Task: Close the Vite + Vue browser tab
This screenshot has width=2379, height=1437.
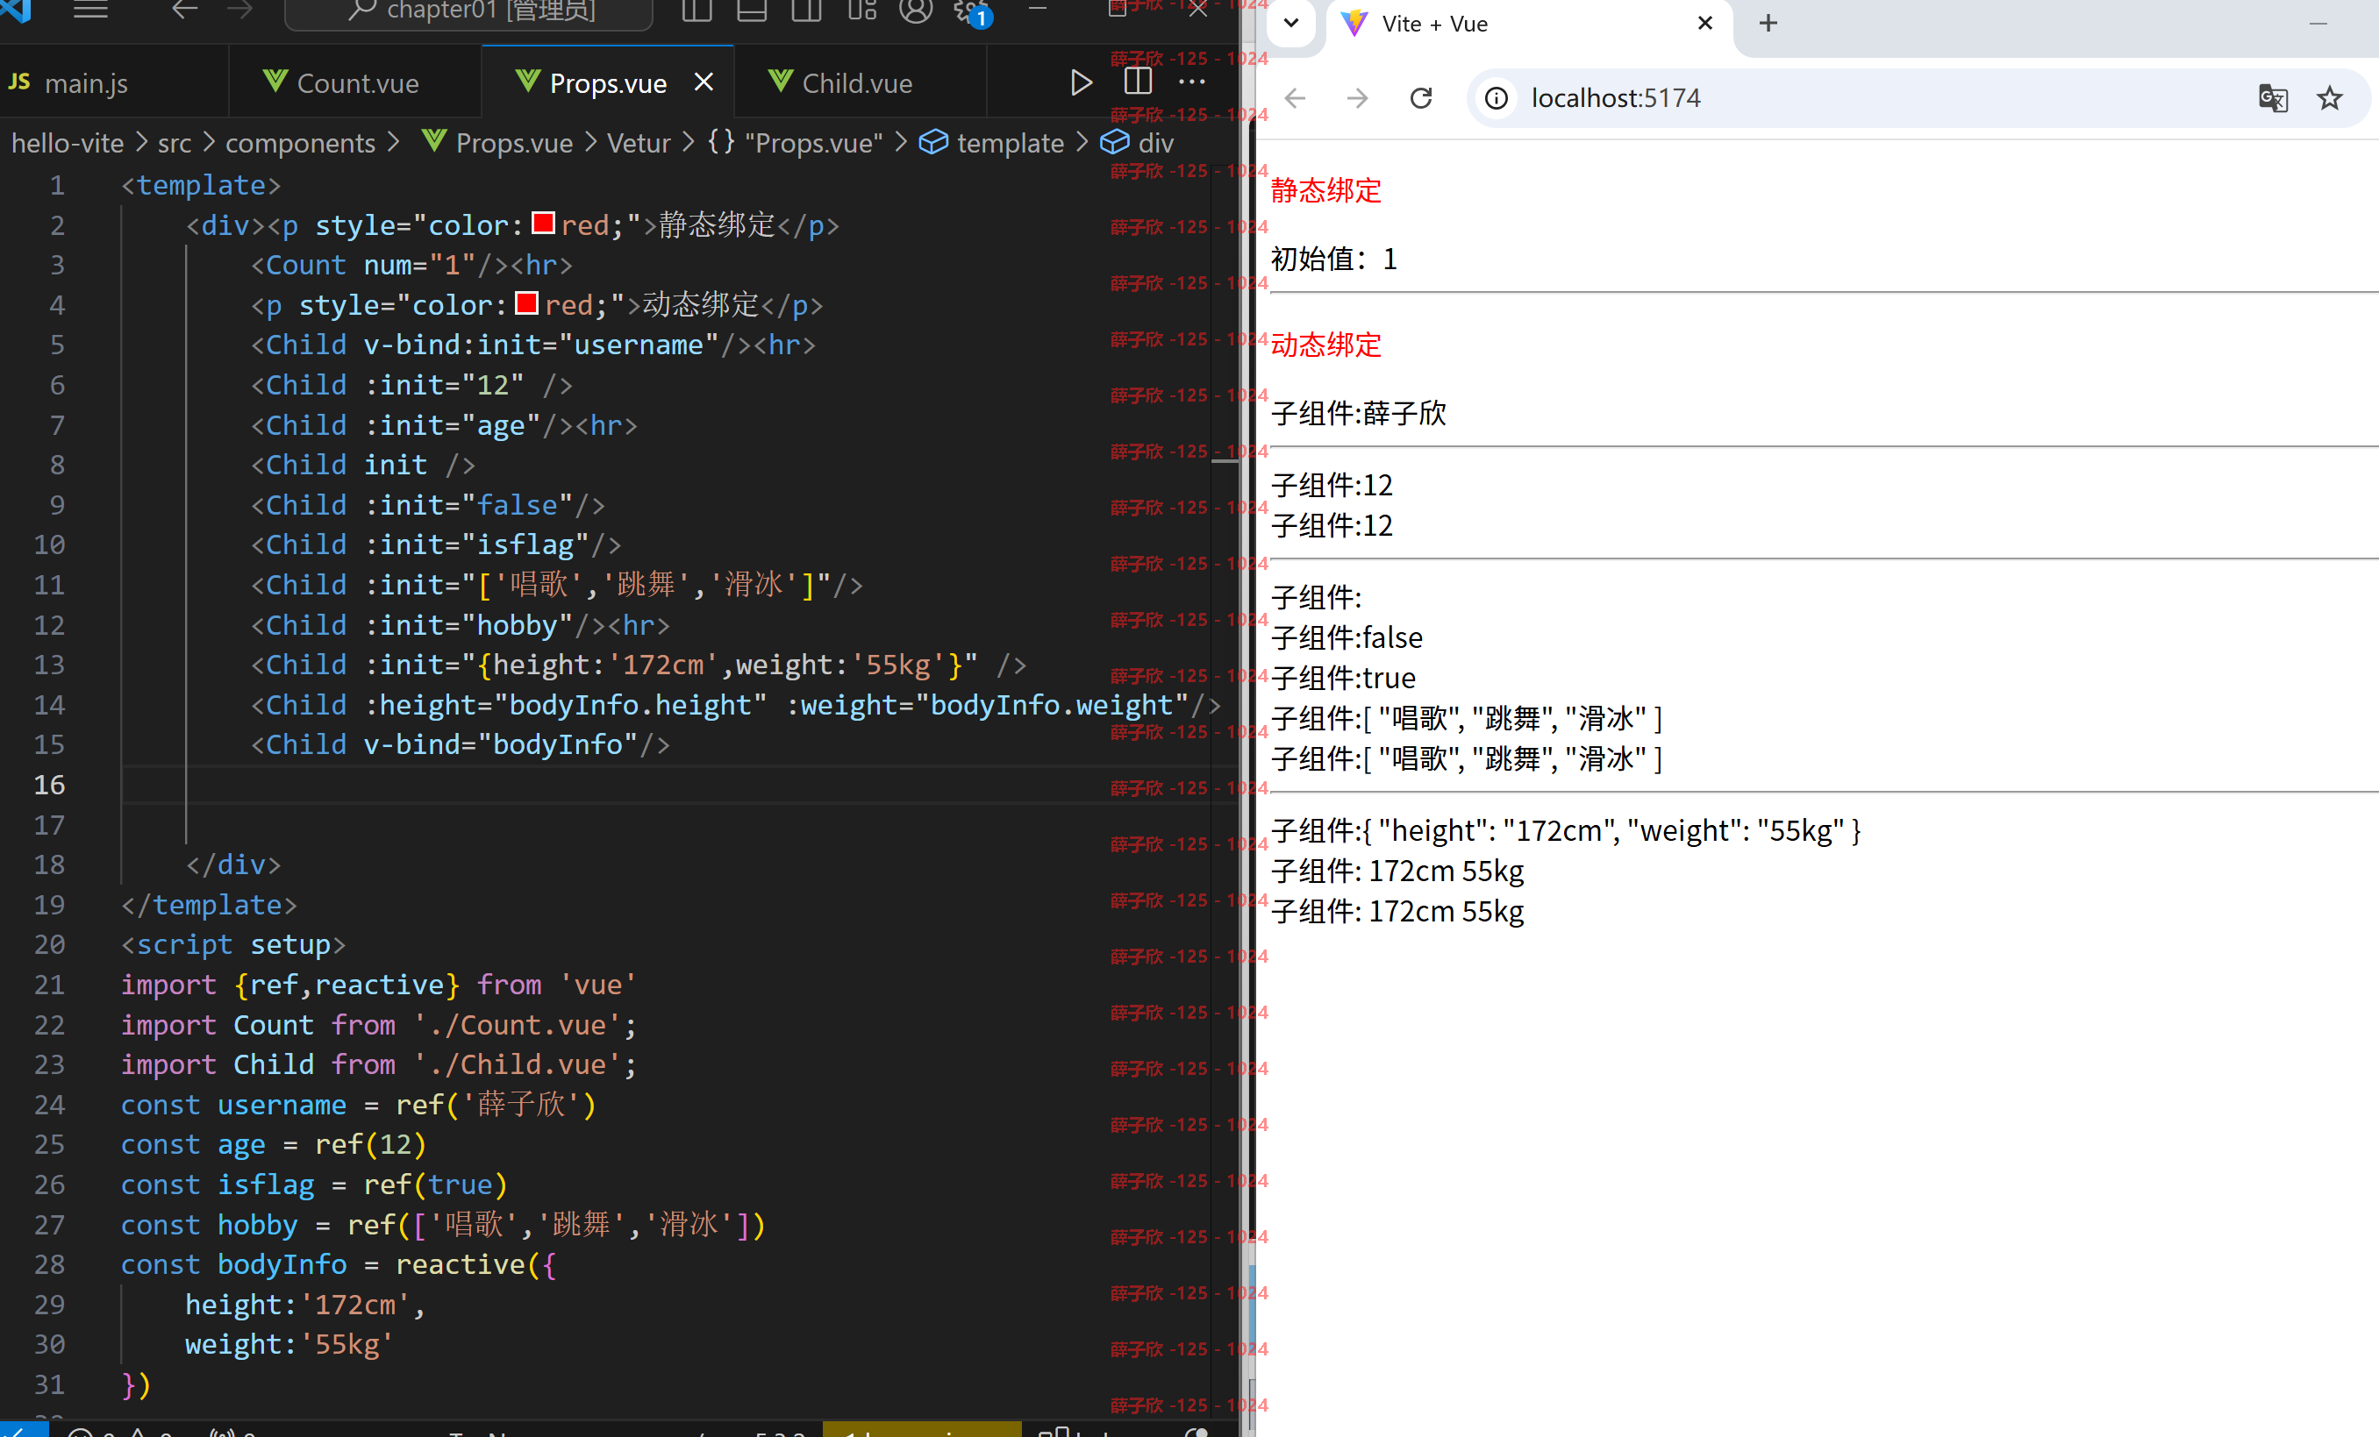Action: tap(1705, 23)
